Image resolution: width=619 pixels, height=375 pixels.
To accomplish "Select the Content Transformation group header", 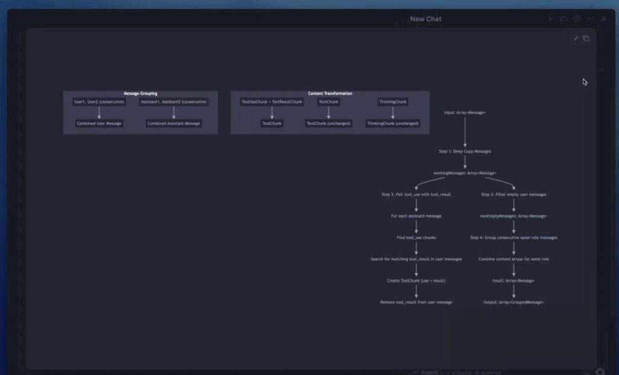I will (x=330, y=94).
